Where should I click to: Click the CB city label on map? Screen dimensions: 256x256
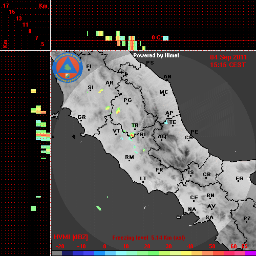click(207, 175)
